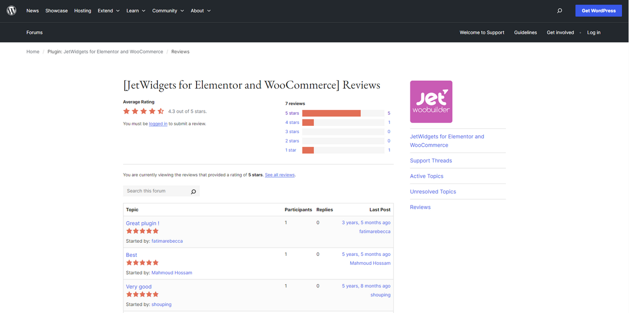Screen dimensions: 629x313
Task: Click the Get WordPress button
Action: [x=599, y=10]
